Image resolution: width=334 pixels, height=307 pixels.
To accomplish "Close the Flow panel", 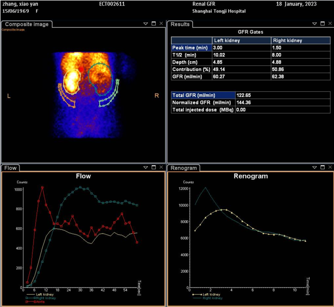I will click(161, 167).
